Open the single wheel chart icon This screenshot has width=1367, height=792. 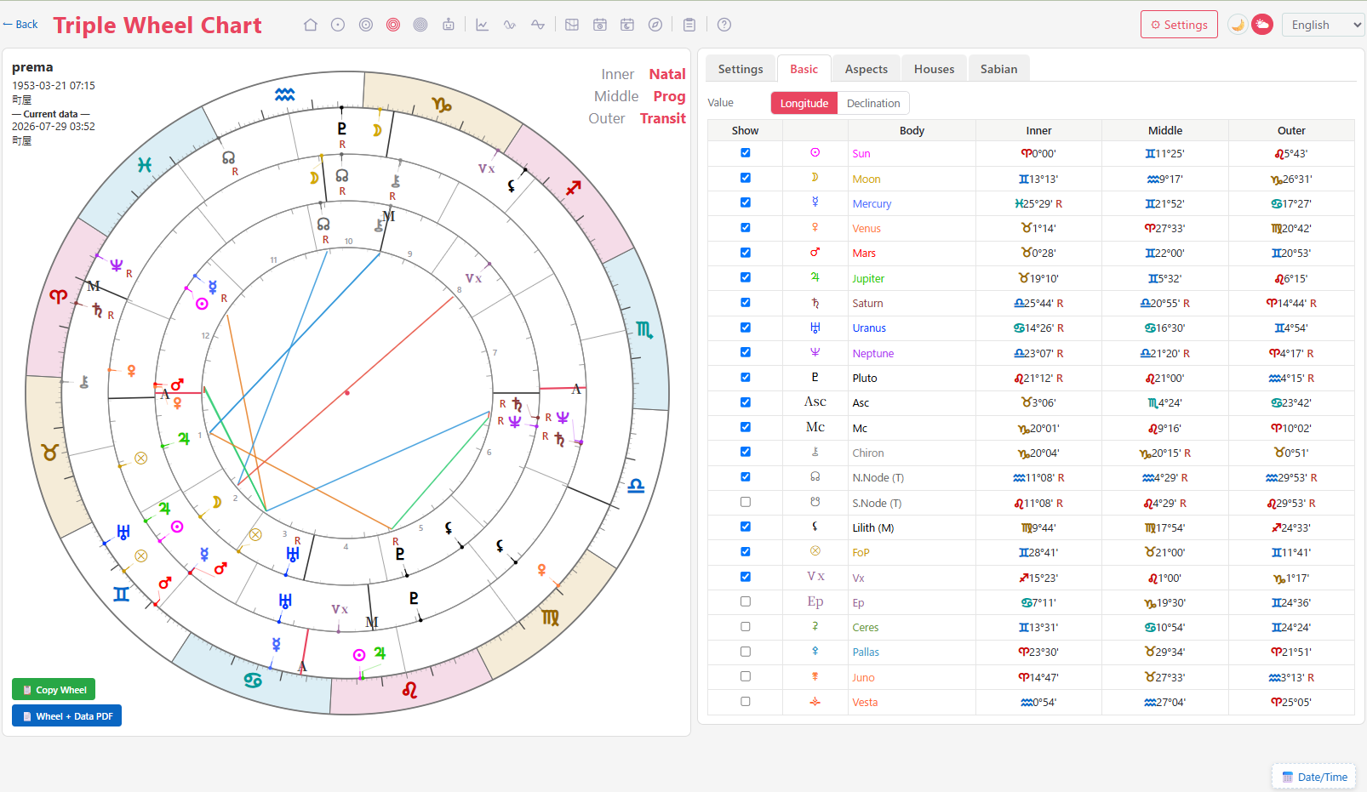[338, 25]
